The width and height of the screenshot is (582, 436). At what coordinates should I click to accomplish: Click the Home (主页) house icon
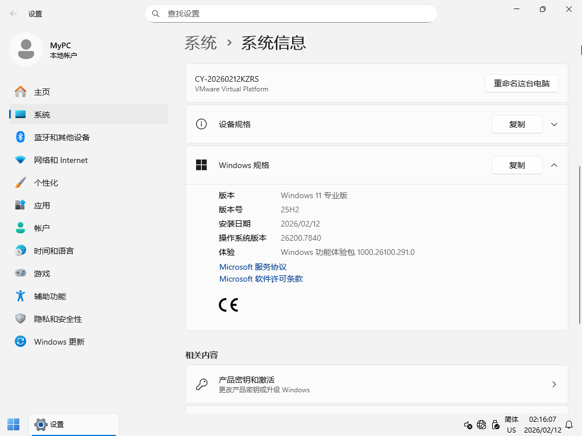pyautogui.click(x=20, y=92)
